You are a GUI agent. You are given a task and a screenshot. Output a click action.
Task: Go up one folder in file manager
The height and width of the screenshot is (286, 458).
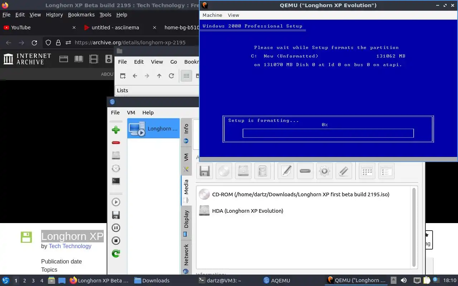(159, 76)
